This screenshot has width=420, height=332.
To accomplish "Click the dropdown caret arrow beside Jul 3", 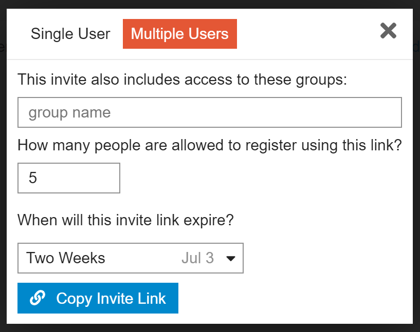I will pyautogui.click(x=231, y=259).
